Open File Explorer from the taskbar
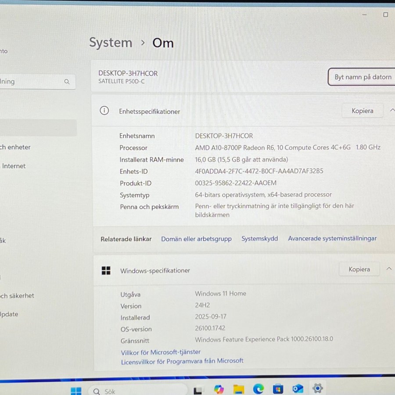Image resolution: width=395 pixels, height=395 pixels. tap(238, 389)
